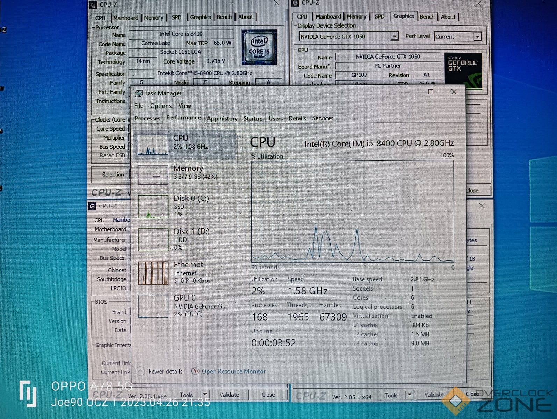557x419 pixels.
Task: Click Tools button in bottom-right CPU-Z window
Action: (x=391, y=395)
